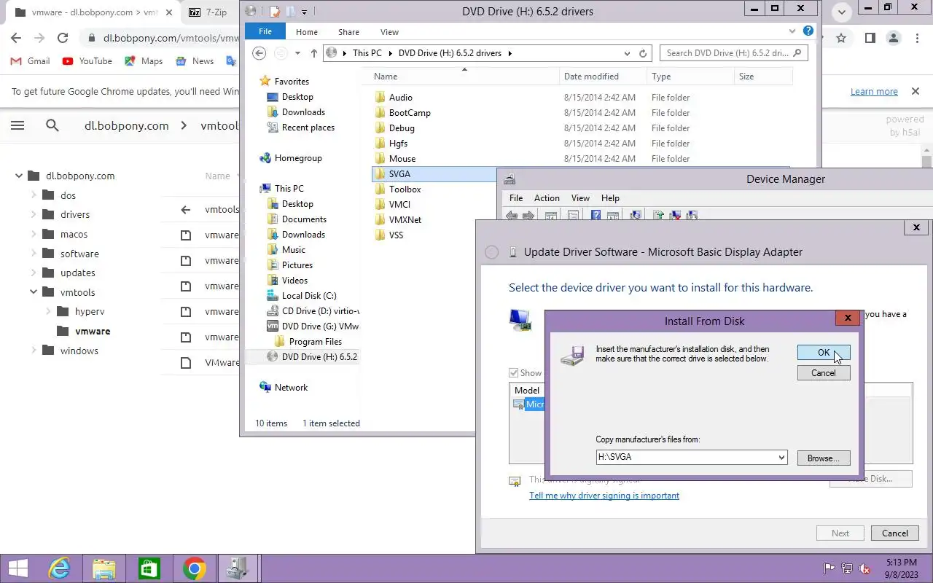Launch Internet Explorer from the taskbar
This screenshot has width=933, height=583.
click(x=59, y=568)
